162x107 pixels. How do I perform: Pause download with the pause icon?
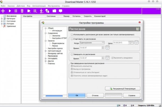tap(16, 11)
